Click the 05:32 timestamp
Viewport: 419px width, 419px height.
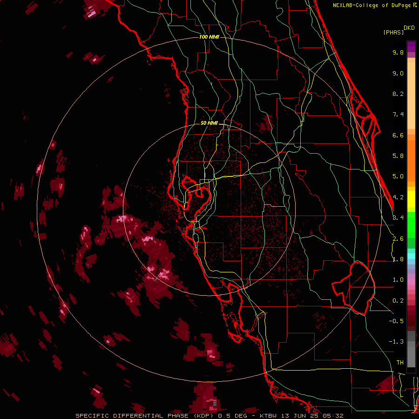[x=333, y=416]
